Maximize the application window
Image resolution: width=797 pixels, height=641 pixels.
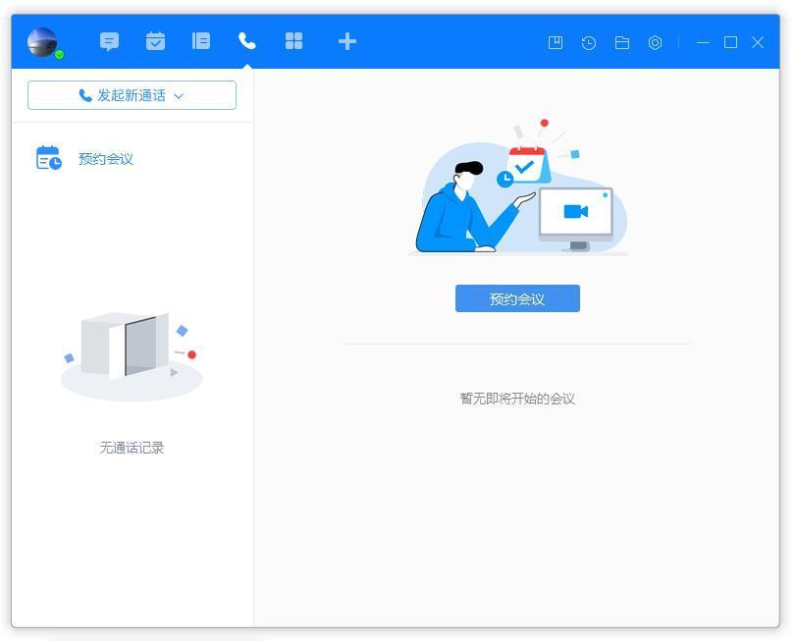(x=730, y=42)
